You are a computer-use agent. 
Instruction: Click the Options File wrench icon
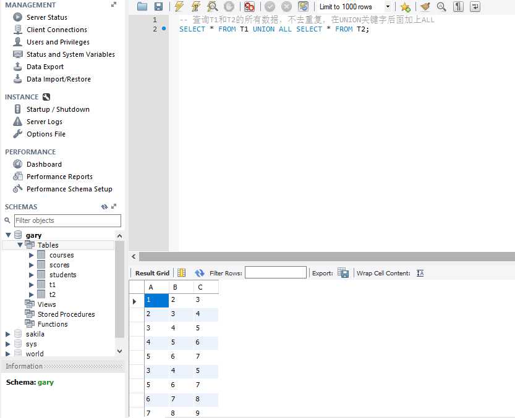pyautogui.click(x=18, y=134)
